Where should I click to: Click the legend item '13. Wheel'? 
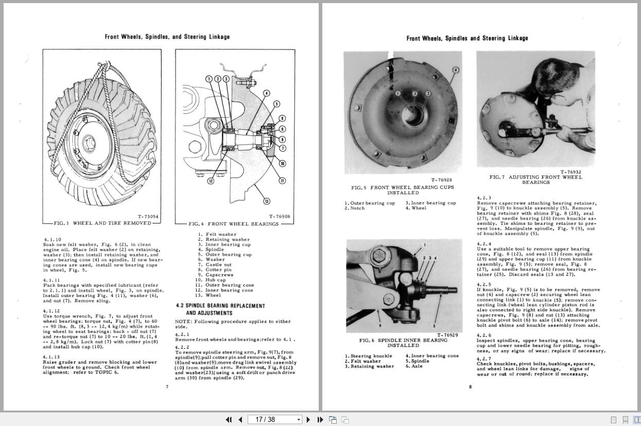point(209,295)
